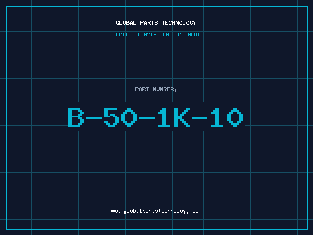This screenshot has width=313, height=235.
Task: Select the CERTIFIED AVIATION COMPONENT subtitle
Action: coord(156,34)
